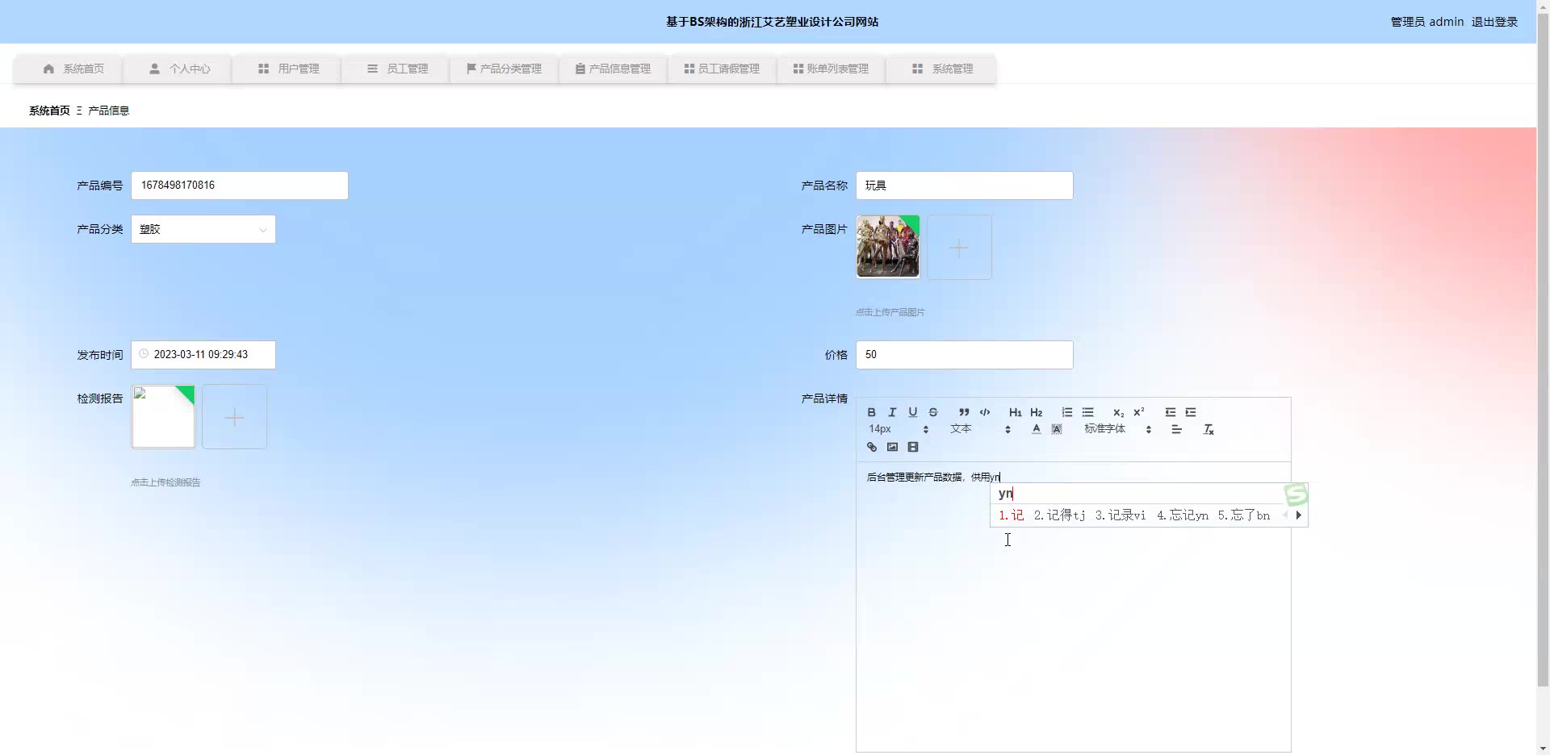This screenshot has height=755, width=1550.
Task: Click the 产品名称 input showing 玩具
Action: (x=965, y=186)
